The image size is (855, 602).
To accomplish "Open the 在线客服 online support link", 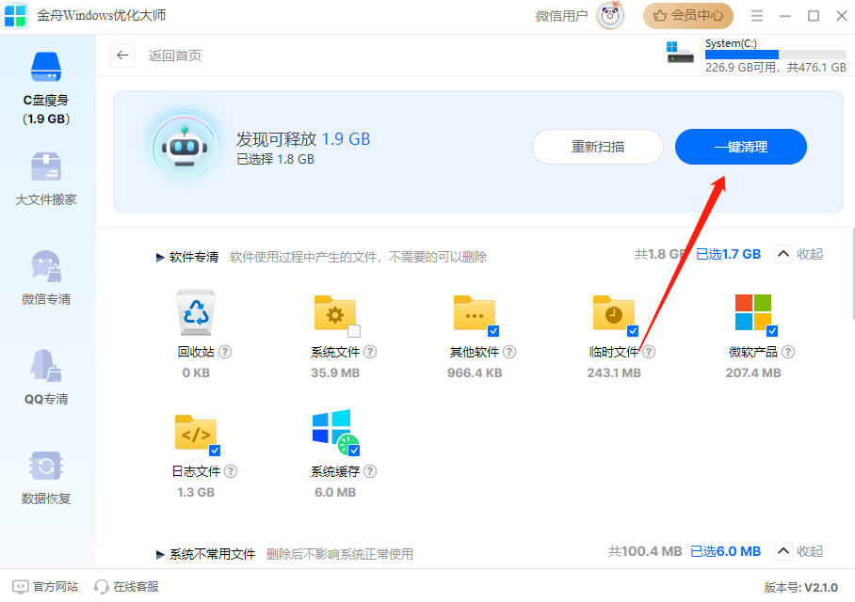I will point(126,587).
